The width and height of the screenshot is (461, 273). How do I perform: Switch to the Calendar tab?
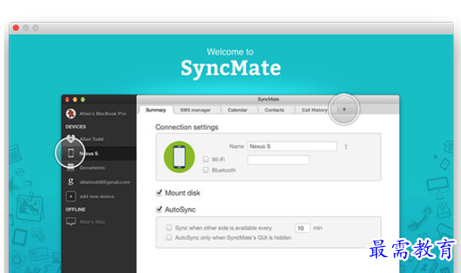tap(237, 110)
